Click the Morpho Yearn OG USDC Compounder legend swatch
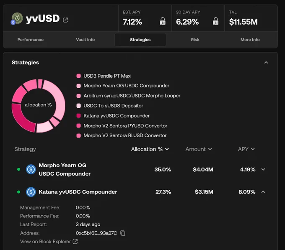The image size is (285, 250). click(x=78, y=86)
